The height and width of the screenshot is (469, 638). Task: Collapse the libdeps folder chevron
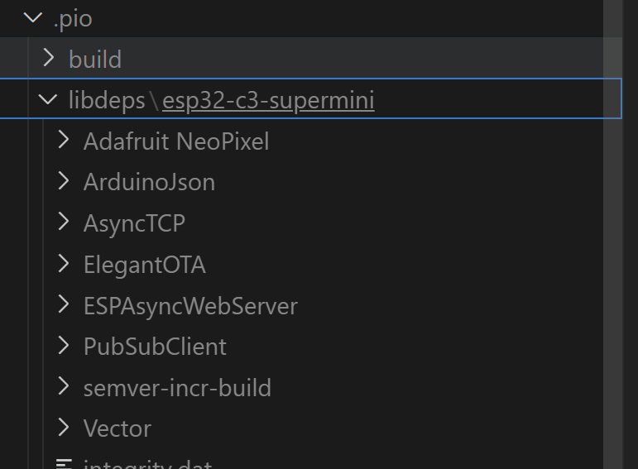coord(47,100)
